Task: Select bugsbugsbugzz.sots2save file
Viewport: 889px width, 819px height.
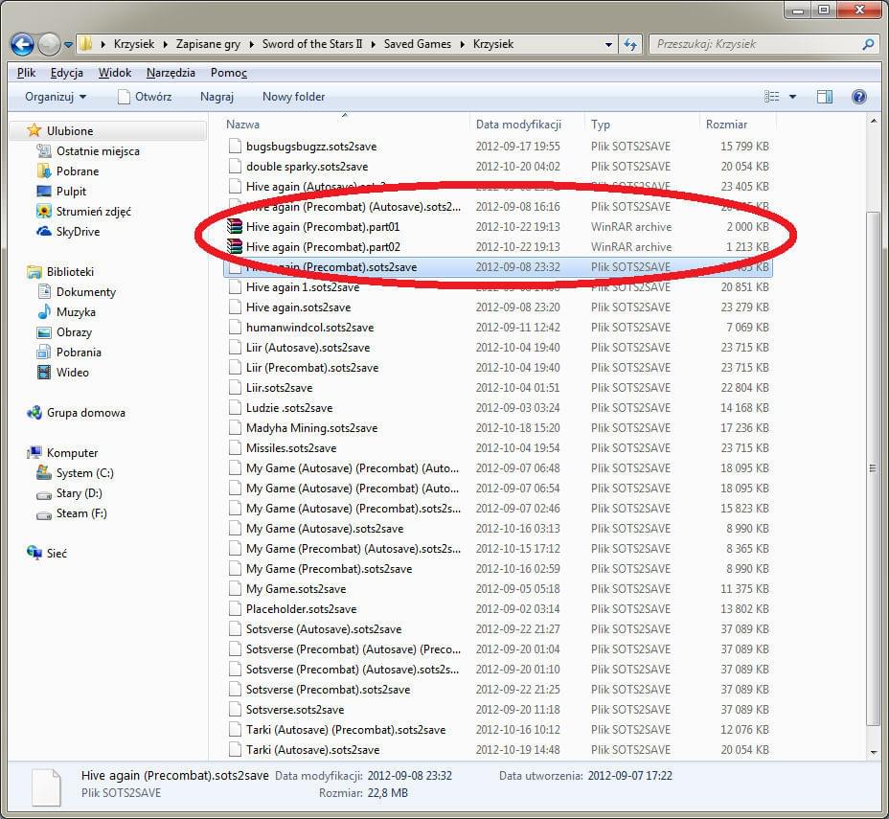Action: (498, 147)
